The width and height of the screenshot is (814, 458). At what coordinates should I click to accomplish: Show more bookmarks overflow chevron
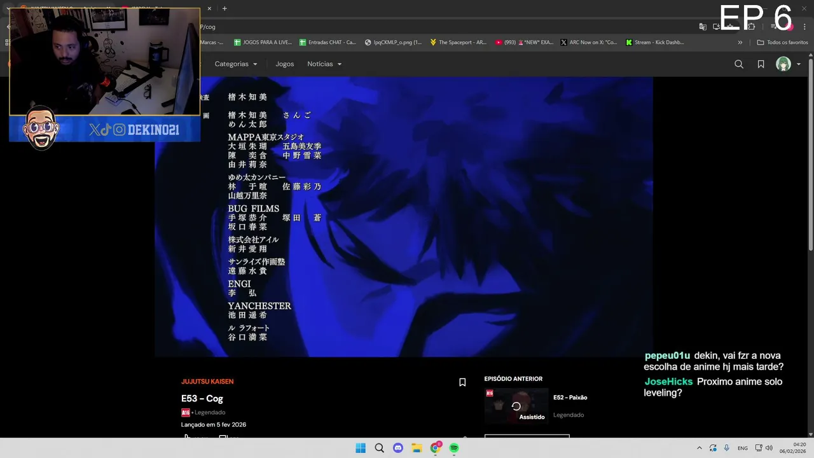(740, 43)
